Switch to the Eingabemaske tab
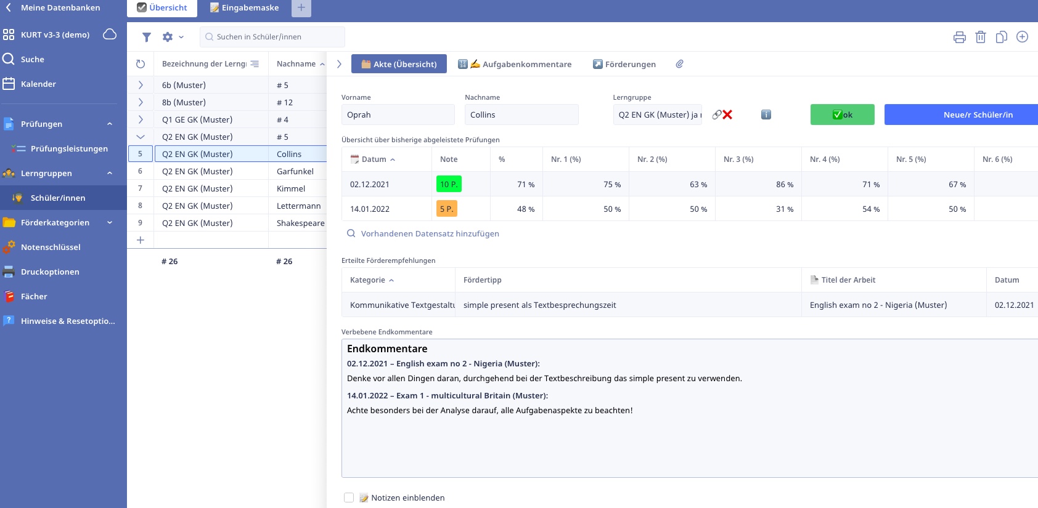 click(x=245, y=8)
